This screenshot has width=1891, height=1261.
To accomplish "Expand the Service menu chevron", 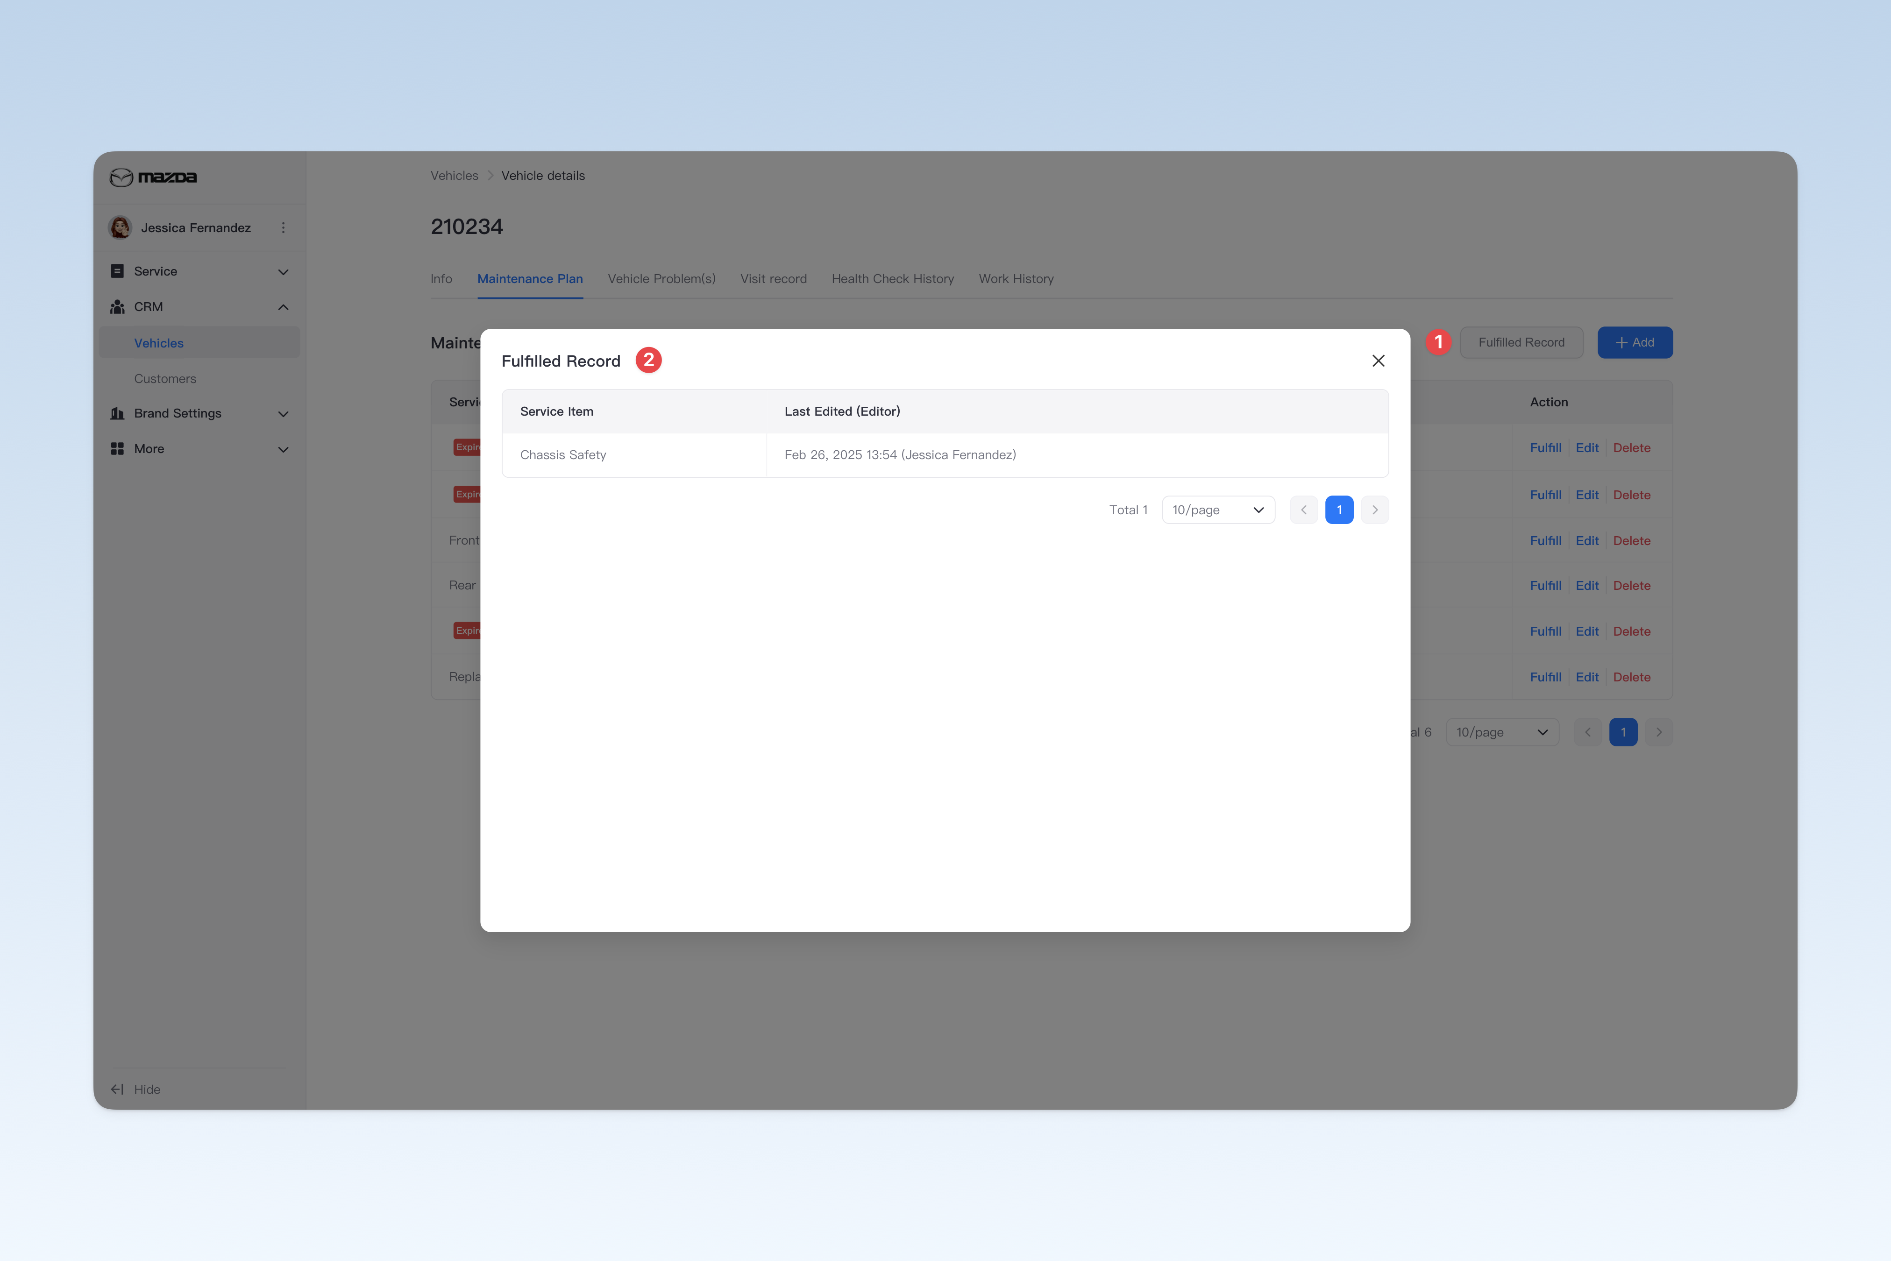I will click(283, 272).
